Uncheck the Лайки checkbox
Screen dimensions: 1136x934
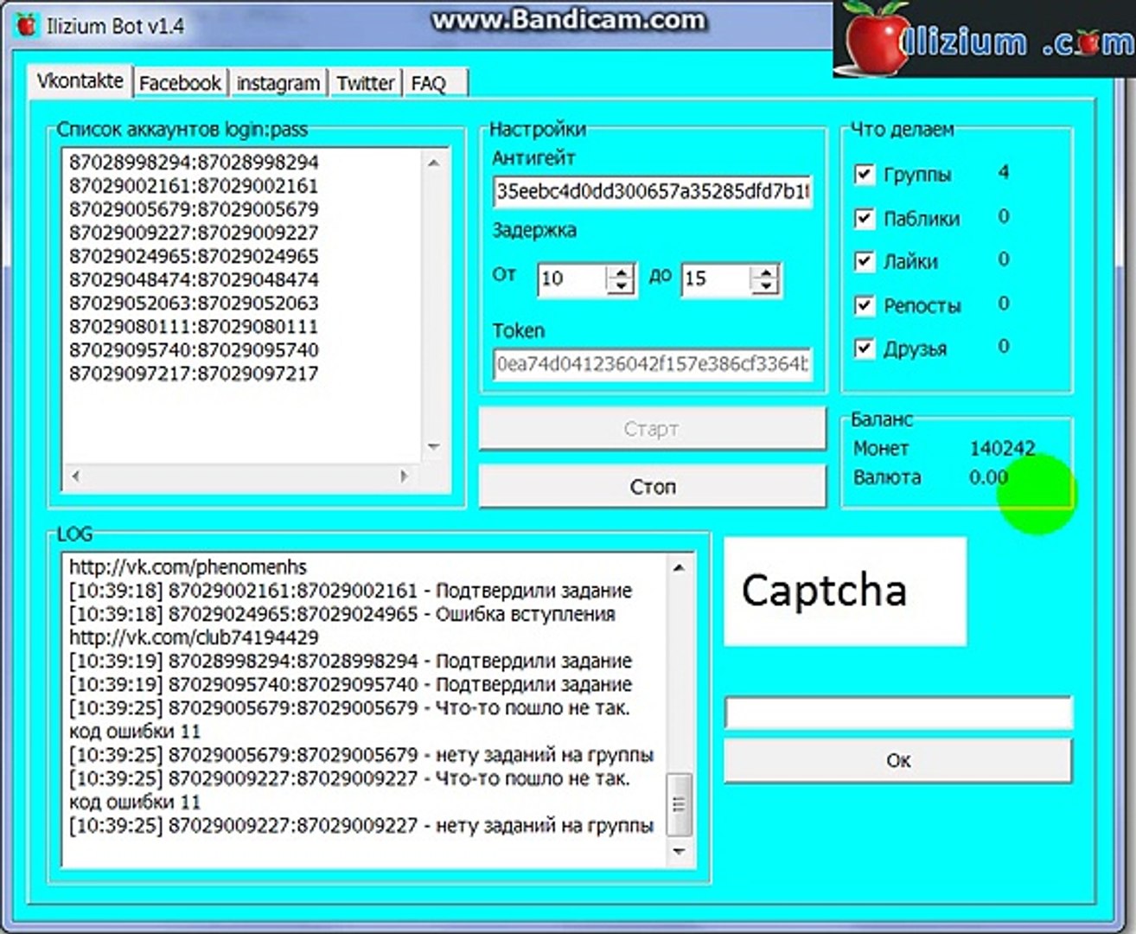click(864, 261)
